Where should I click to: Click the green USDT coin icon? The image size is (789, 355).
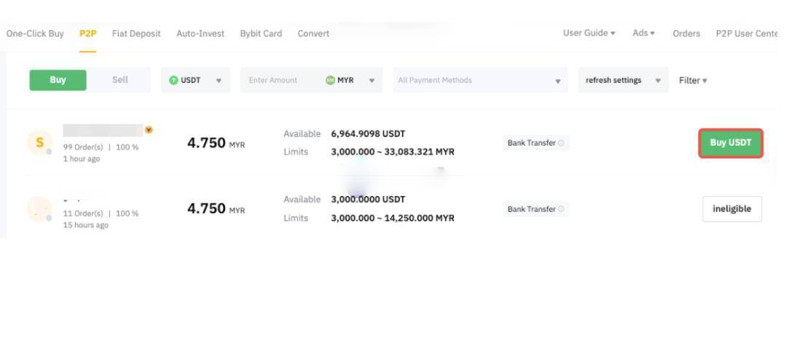click(173, 80)
